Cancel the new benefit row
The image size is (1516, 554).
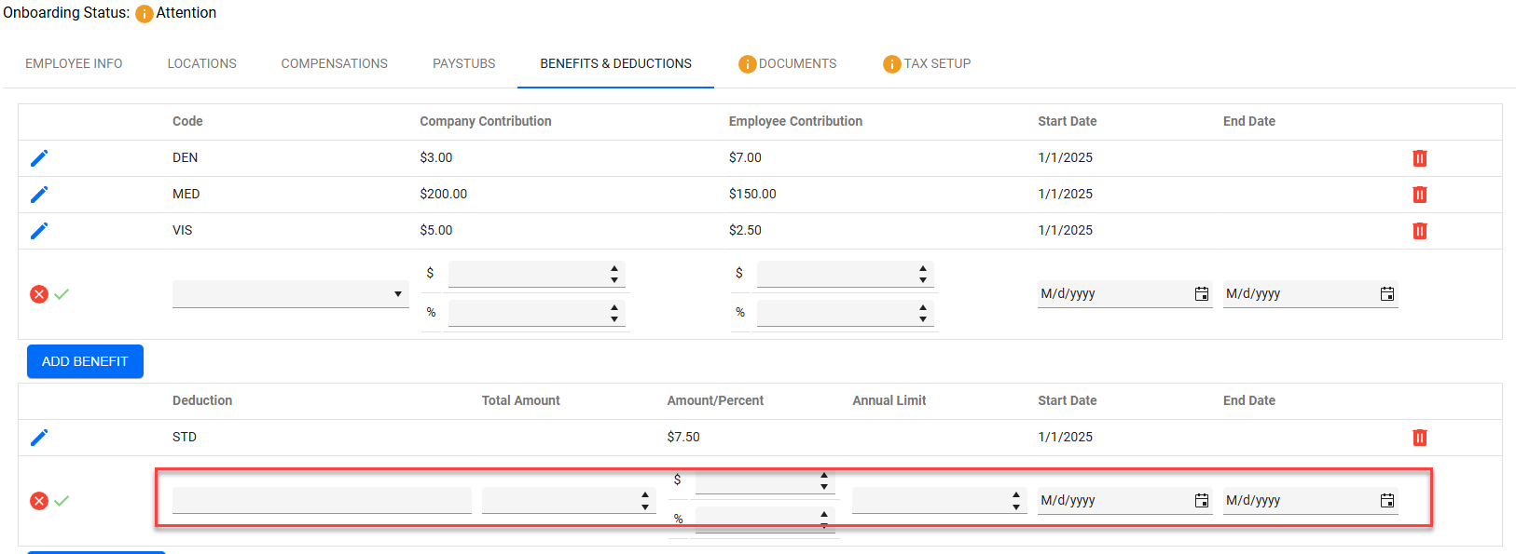(x=39, y=294)
